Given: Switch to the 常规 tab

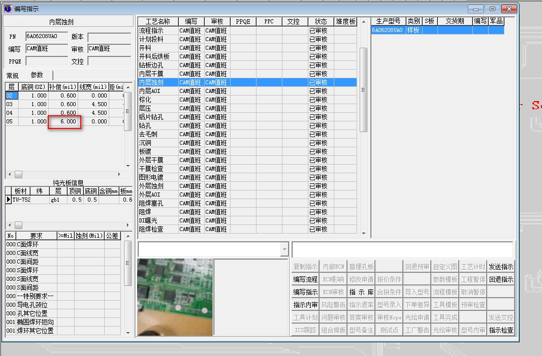Looking at the screenshot, I should tap(13, 75).
